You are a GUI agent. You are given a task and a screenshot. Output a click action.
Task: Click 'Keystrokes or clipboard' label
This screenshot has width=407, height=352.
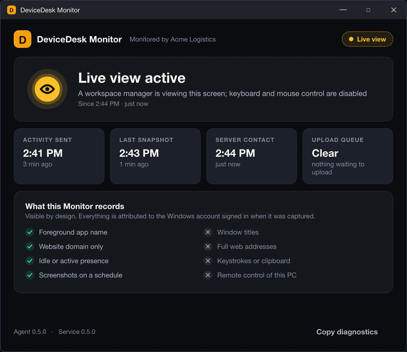(254, 261)
